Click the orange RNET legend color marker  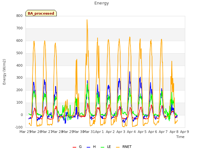click(118, 147)
